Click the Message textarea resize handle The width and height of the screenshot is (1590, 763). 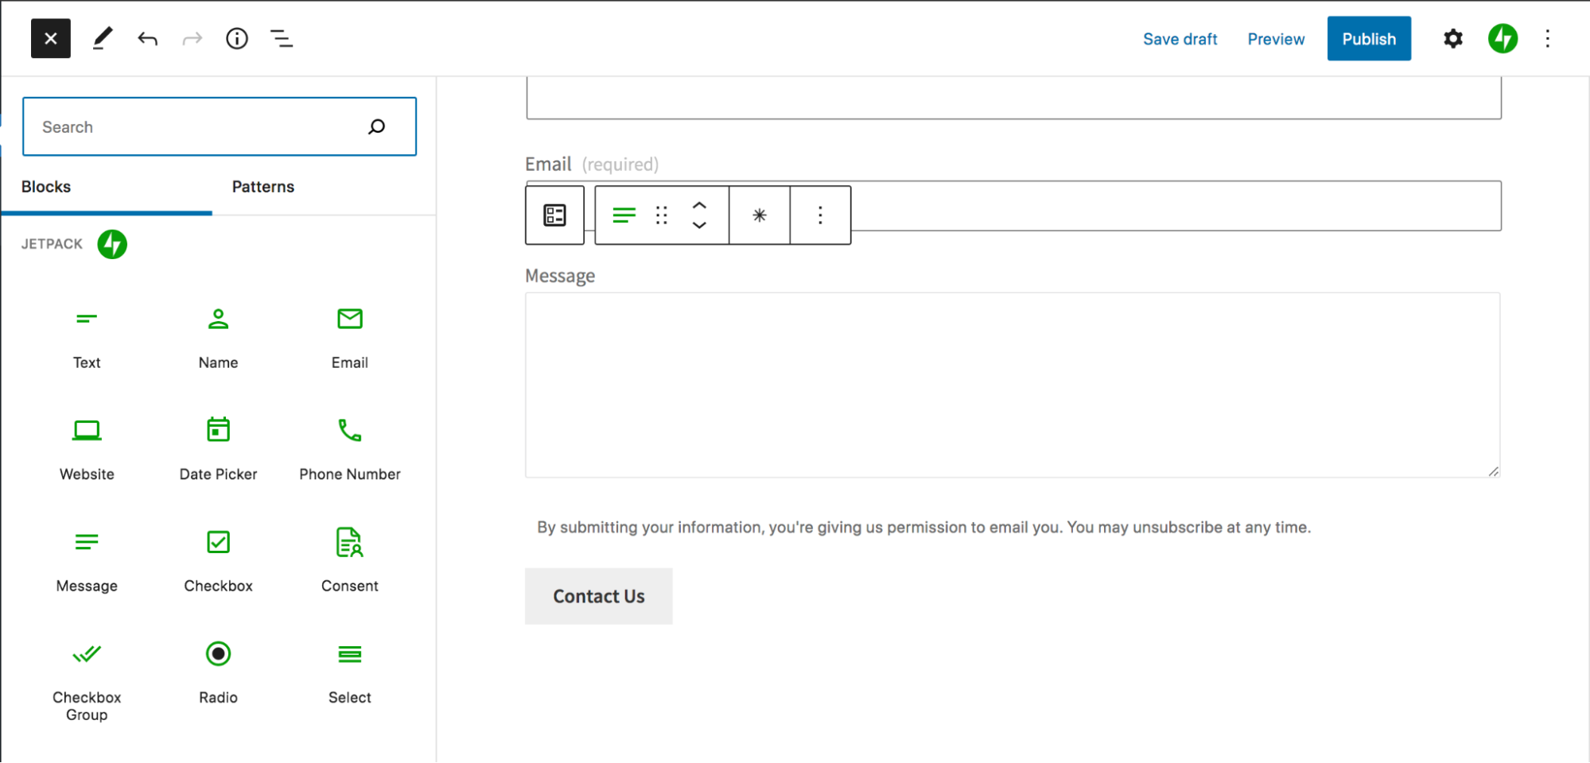1493,471
